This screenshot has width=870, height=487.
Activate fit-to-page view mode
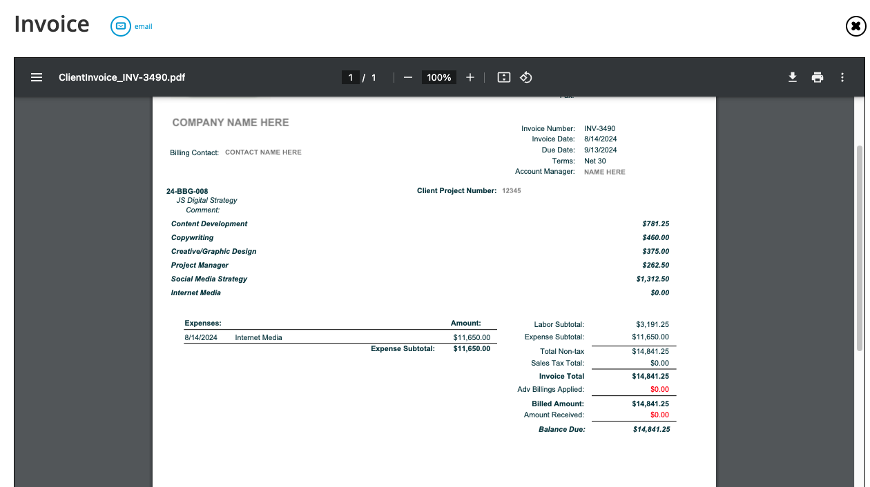click(503, 77)
